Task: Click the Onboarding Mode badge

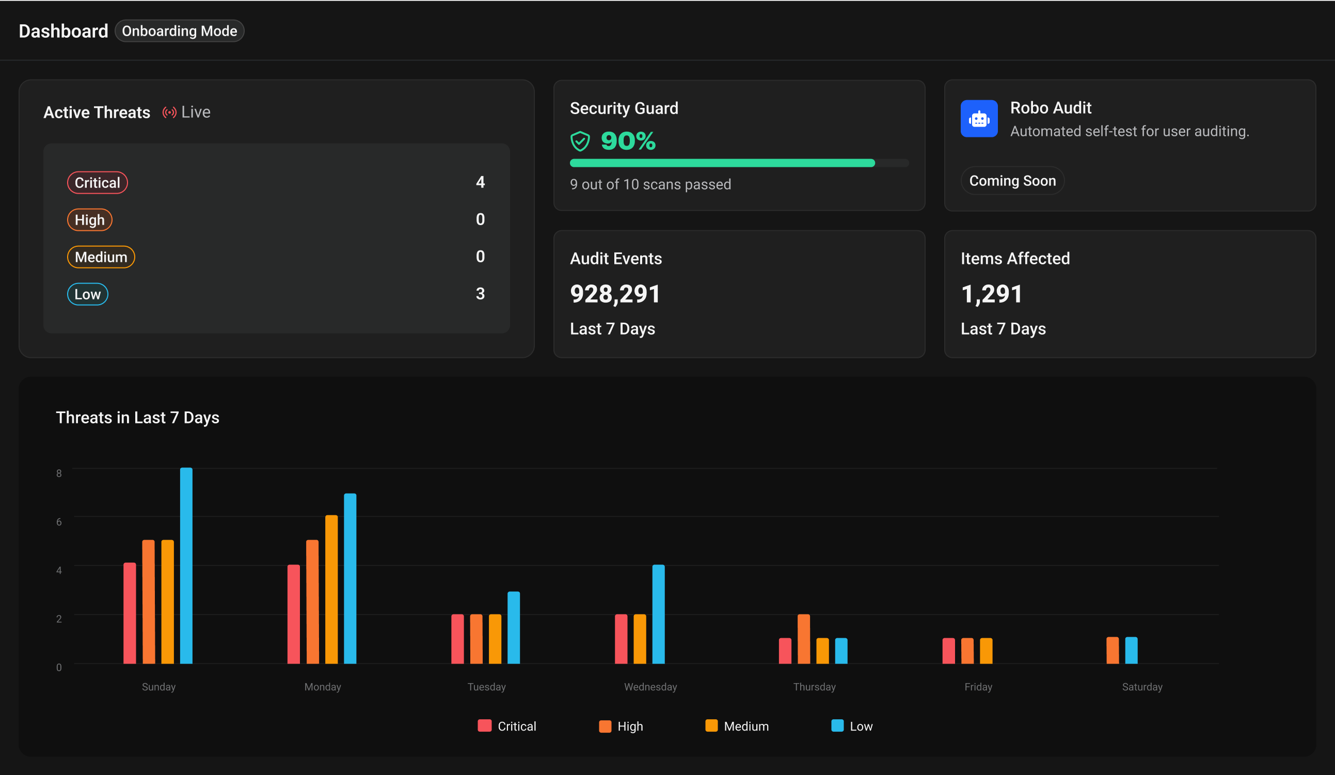Action: (179, 31)
